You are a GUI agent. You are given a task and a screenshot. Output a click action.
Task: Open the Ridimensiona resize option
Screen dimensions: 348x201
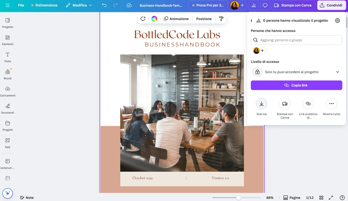pyautogui.click(x=44, y=5)
